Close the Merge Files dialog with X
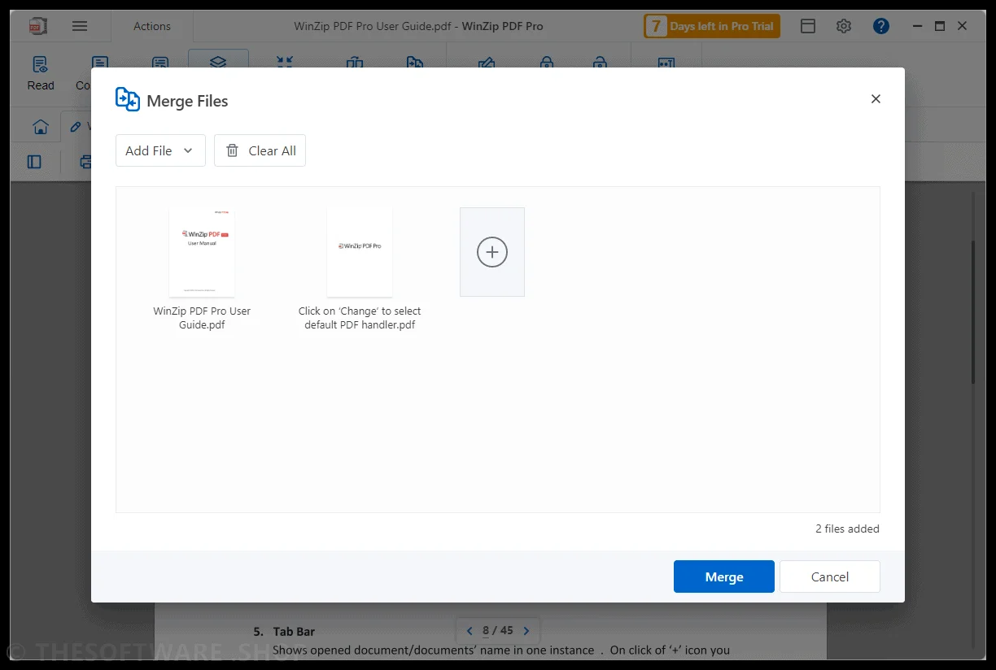 point(876,99)
